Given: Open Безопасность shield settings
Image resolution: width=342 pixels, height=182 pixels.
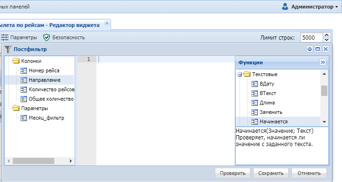Looking at the screenshot, I should pyautogui.click(x=64, y=37).
